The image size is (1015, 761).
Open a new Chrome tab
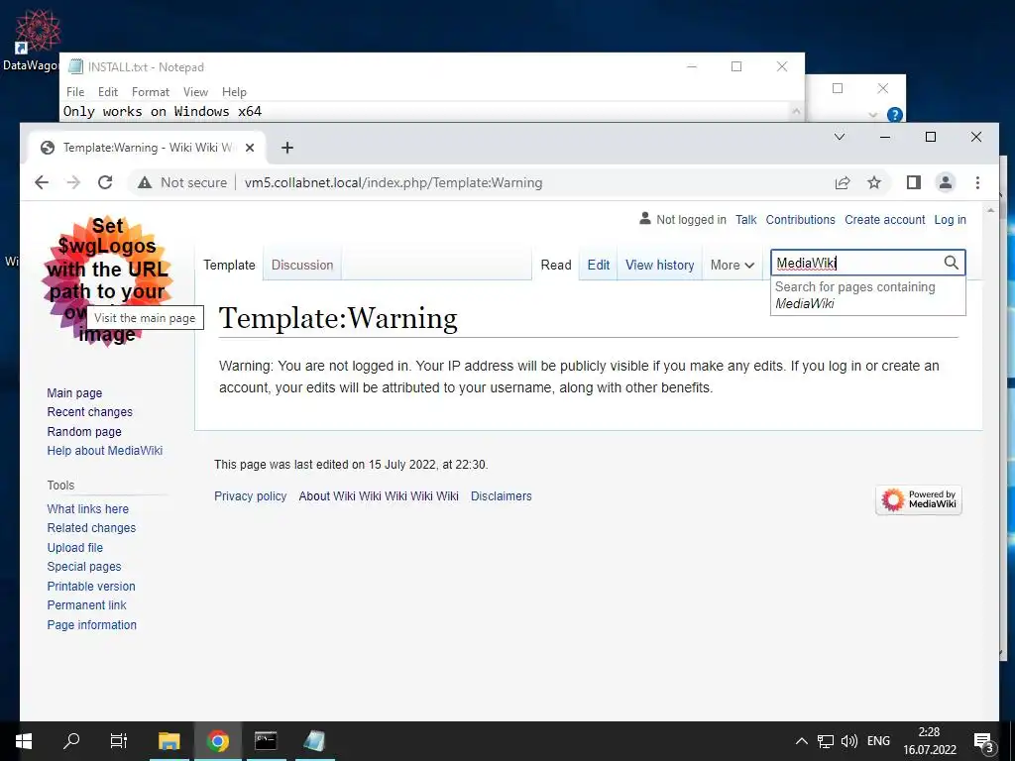287,148
